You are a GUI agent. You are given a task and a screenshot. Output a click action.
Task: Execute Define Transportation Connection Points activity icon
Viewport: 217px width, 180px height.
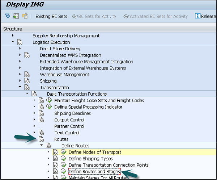(x=63, y=165)
